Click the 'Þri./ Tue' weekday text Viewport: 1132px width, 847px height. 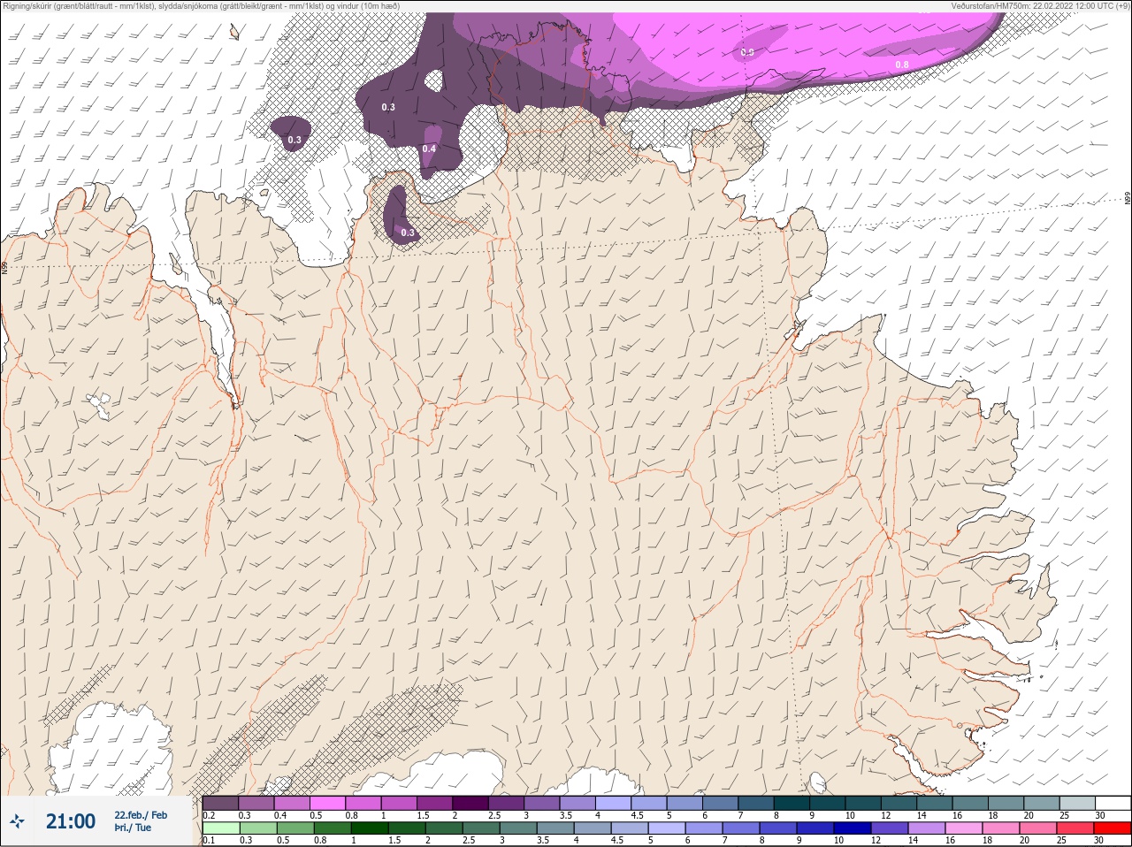pos(133,828)
